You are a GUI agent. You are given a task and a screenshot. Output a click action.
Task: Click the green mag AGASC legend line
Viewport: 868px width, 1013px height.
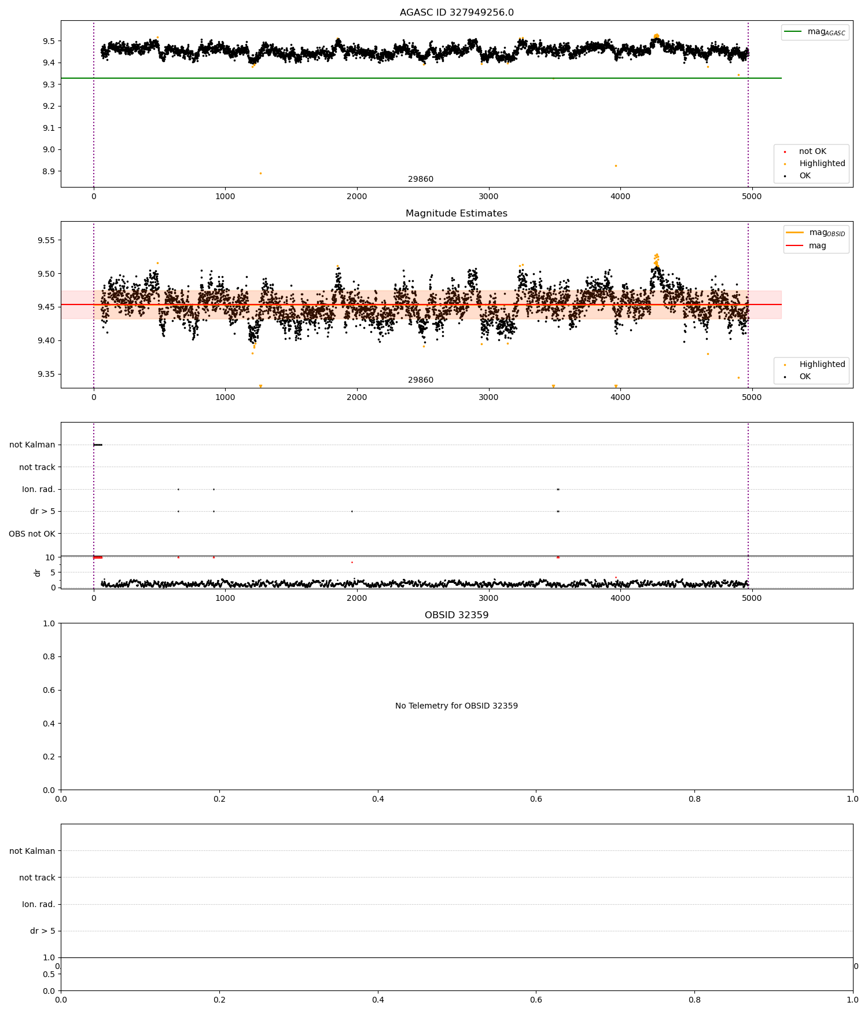[x=793, y=32]
